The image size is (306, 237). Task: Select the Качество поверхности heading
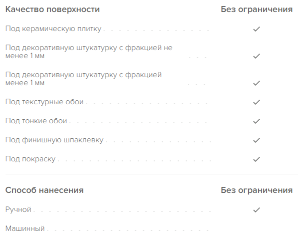[x=52, y=10]
